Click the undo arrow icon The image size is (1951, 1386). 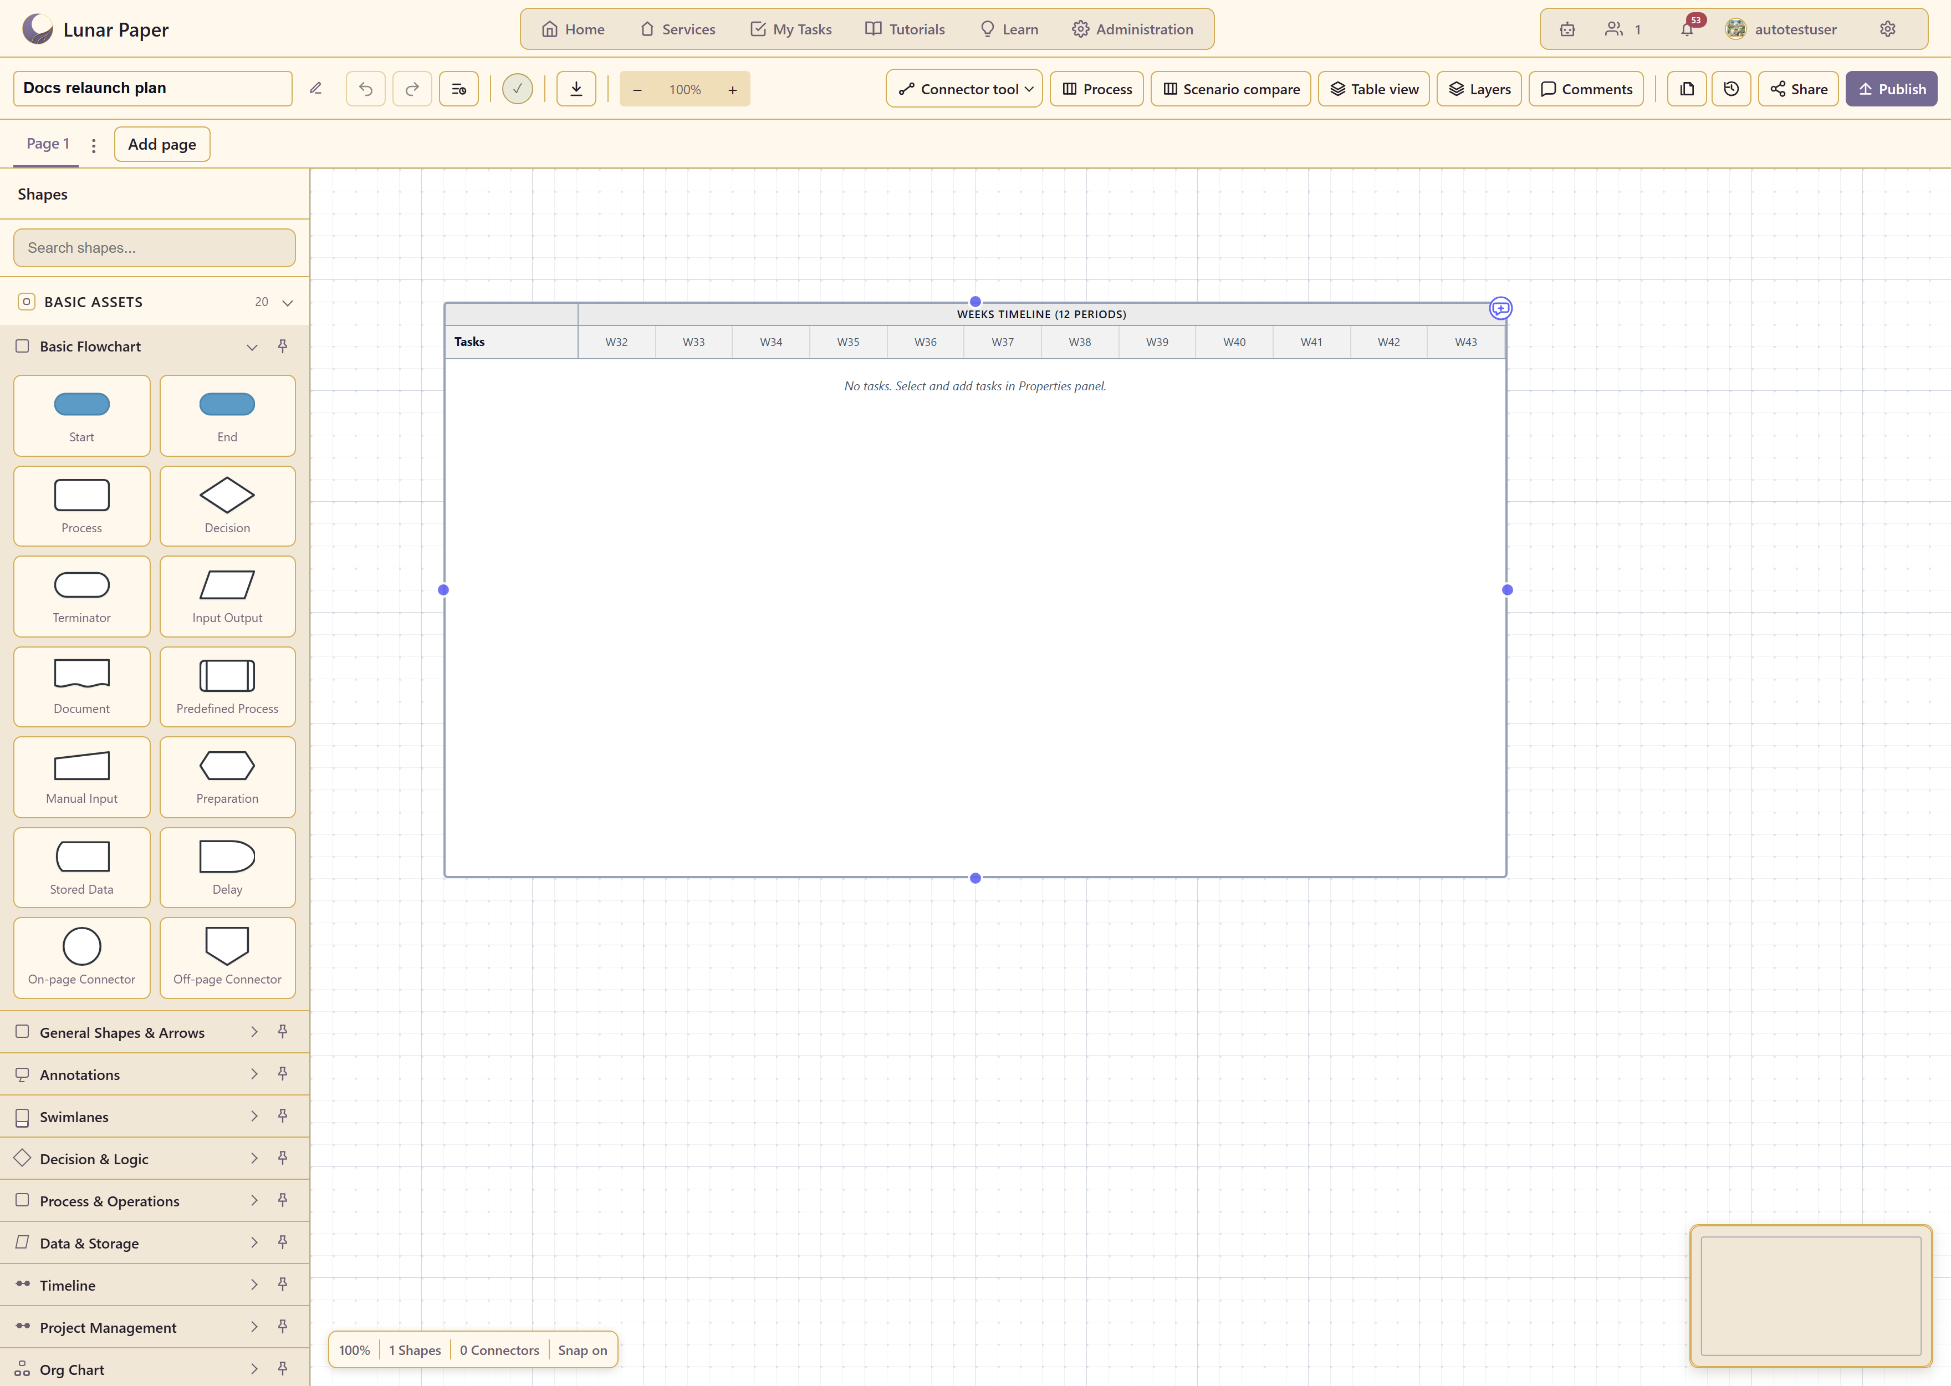pos(366,89)
